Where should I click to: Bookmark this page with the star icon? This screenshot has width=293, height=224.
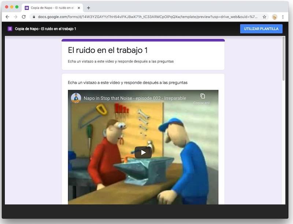tap(264, 17)
